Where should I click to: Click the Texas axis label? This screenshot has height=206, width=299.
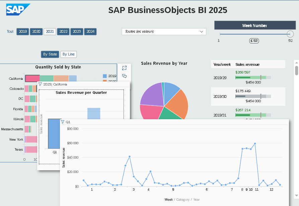19,150
